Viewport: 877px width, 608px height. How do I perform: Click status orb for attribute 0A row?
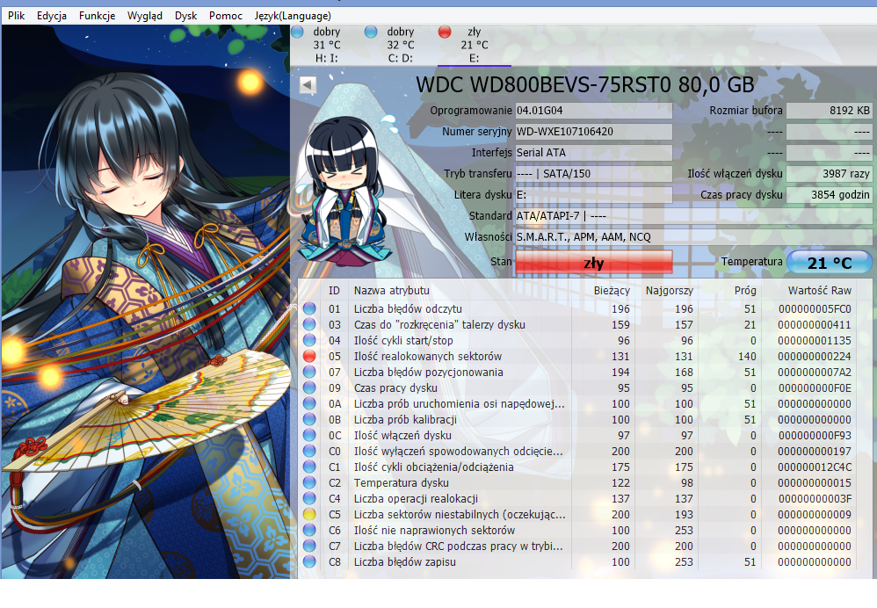click(x=309, y=403)
